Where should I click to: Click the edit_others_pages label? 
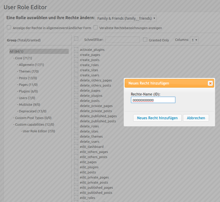click(94, 152)
